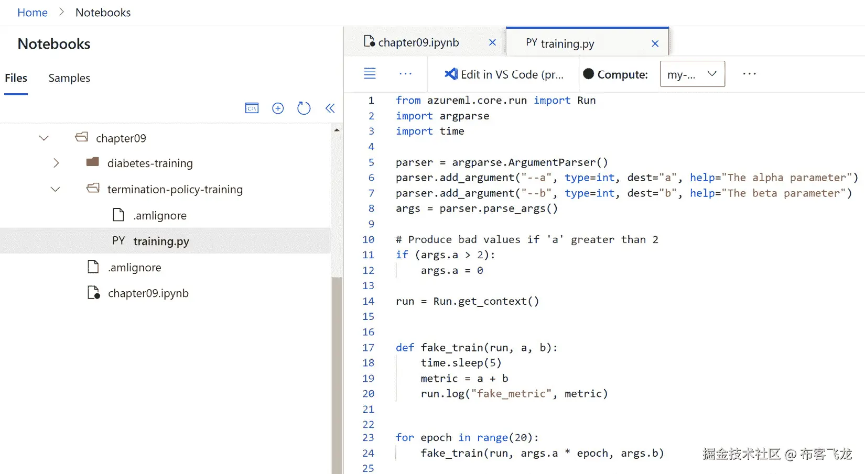Click file icon of the .amlignore below training.py

tap(93, 267)
